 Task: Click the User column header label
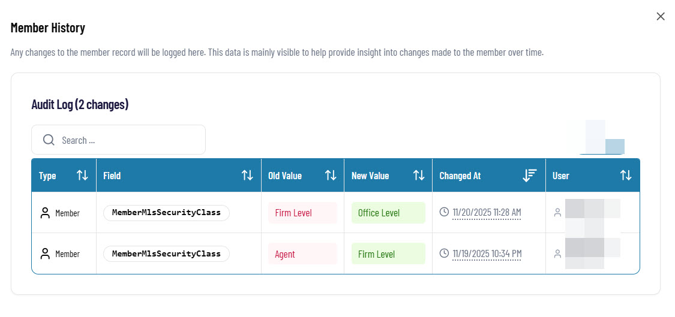point(561,176)
